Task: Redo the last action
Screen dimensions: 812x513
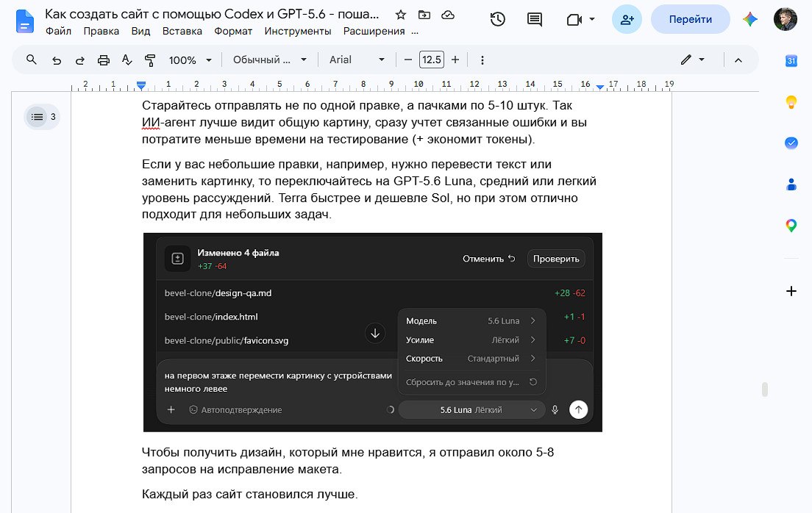Action: 79,60
